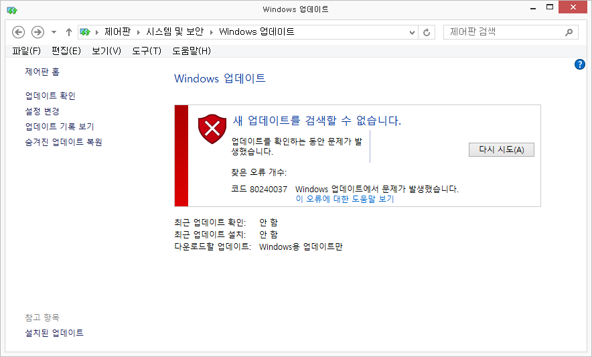Click 업데이트 확인 in sidebar
Image resolution: width=592 pixels, height=357 pixels.
point(50,96)
